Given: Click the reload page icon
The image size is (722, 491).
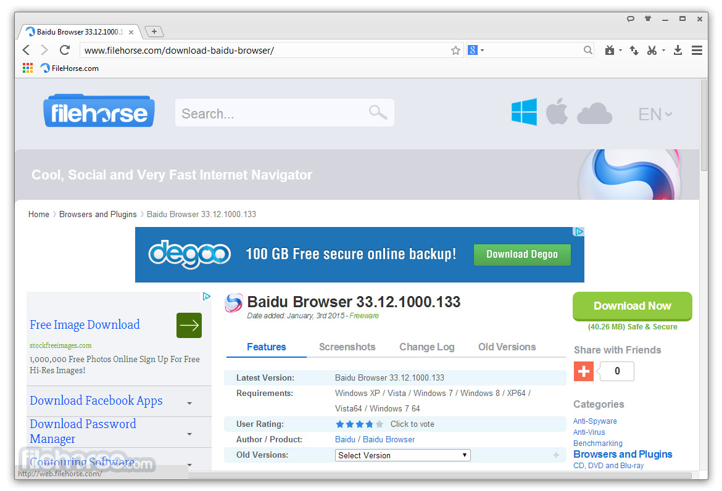Looking at the screenshot, I should [64, 51].
